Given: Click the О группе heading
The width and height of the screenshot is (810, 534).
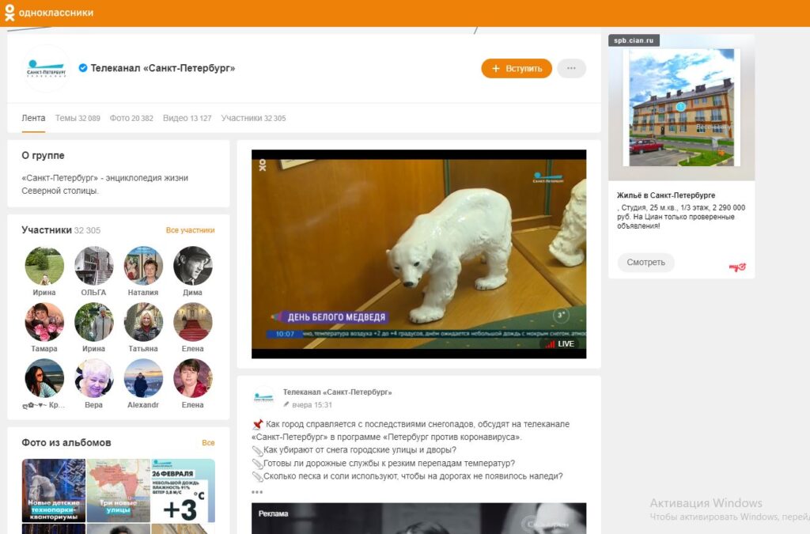Looking at the screenshot, I should tap(43, 155).
